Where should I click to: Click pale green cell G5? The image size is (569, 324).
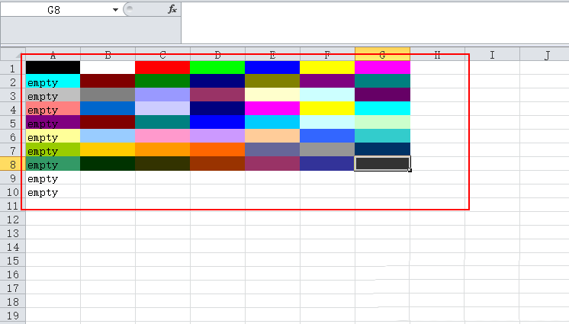pos(382,122)
